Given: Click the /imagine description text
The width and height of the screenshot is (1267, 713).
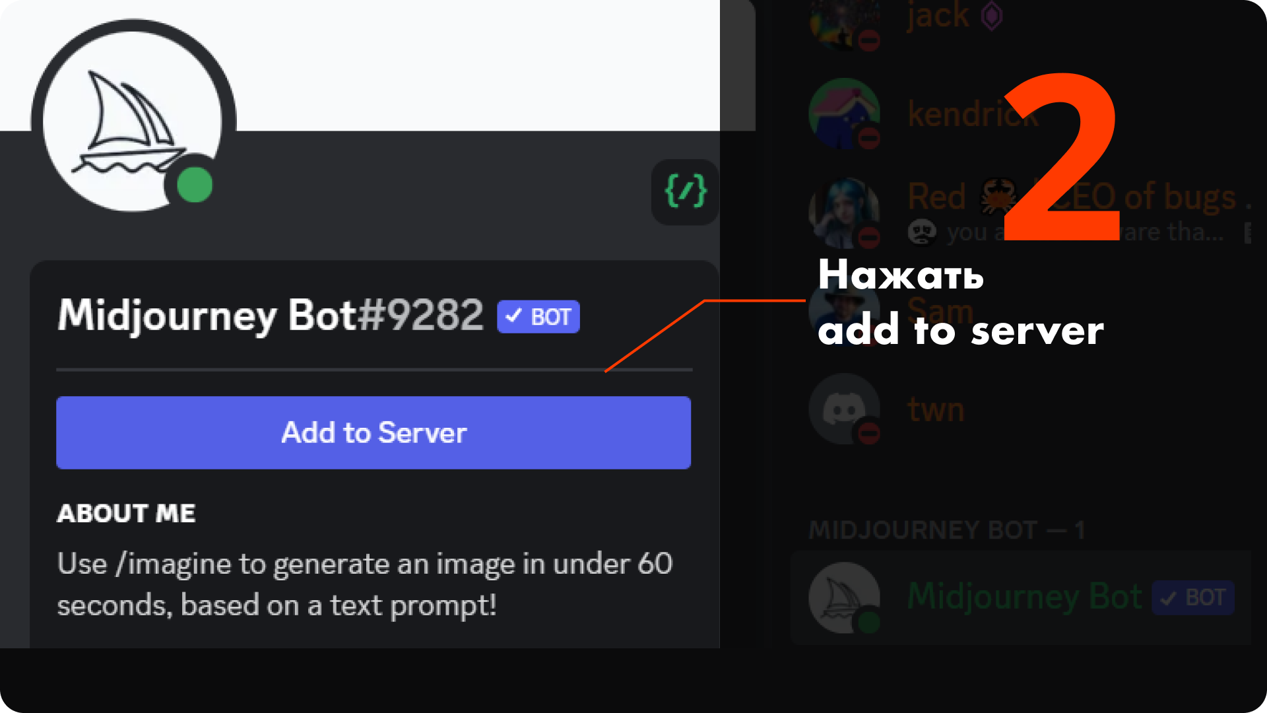Looking at the screenshot, I should point(365,584).
